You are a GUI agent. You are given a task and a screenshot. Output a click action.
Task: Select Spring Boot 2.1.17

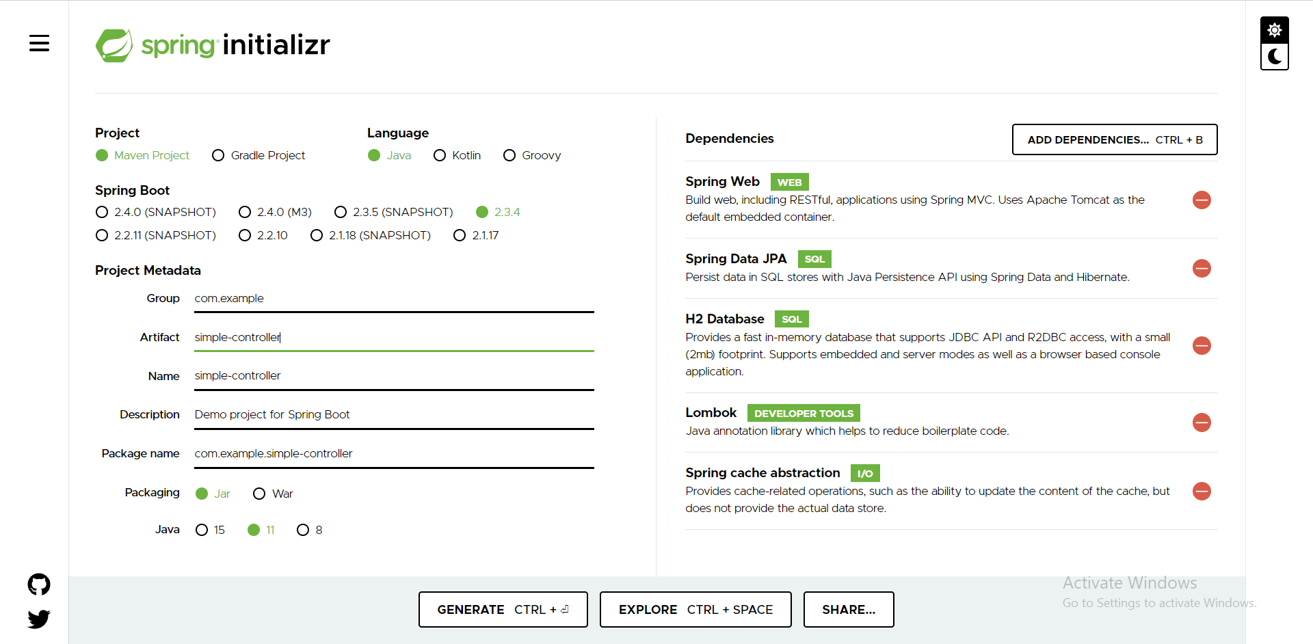[476, 235]
